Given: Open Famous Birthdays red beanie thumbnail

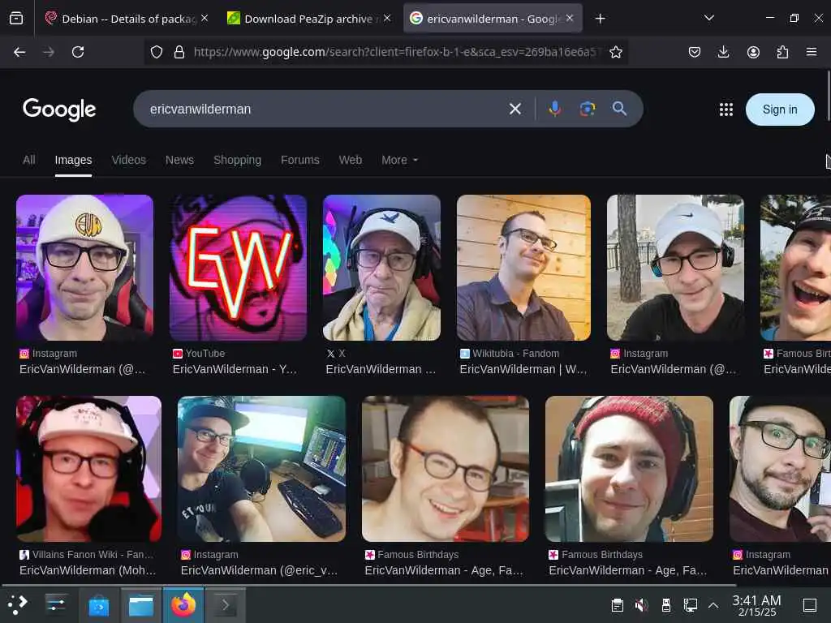Looking at the screenshot, I should [x=629, y=469].
